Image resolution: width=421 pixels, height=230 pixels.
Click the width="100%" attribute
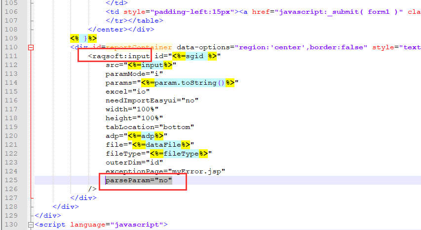[x=132, y=109]
